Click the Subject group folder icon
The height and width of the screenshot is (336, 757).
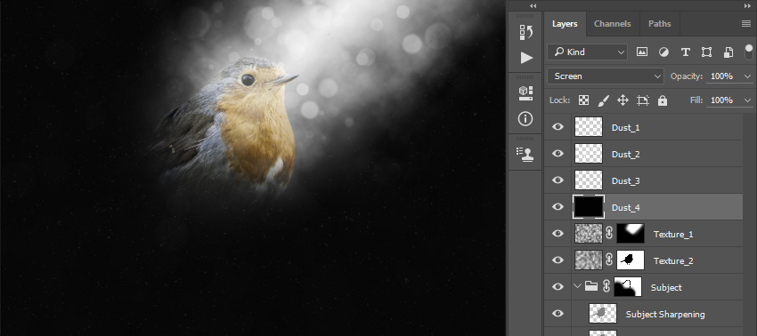click(591, 286)
